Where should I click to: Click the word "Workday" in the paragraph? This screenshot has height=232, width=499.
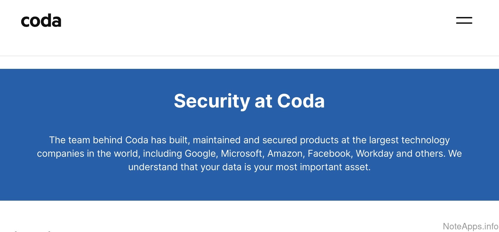374,153
